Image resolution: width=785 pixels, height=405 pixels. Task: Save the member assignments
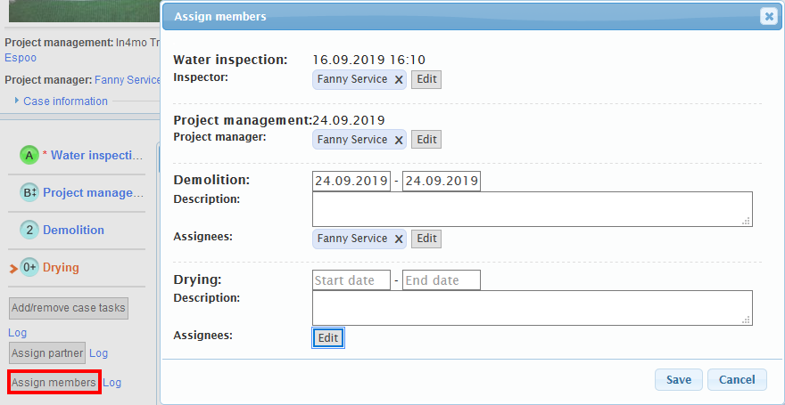point(678,379)
